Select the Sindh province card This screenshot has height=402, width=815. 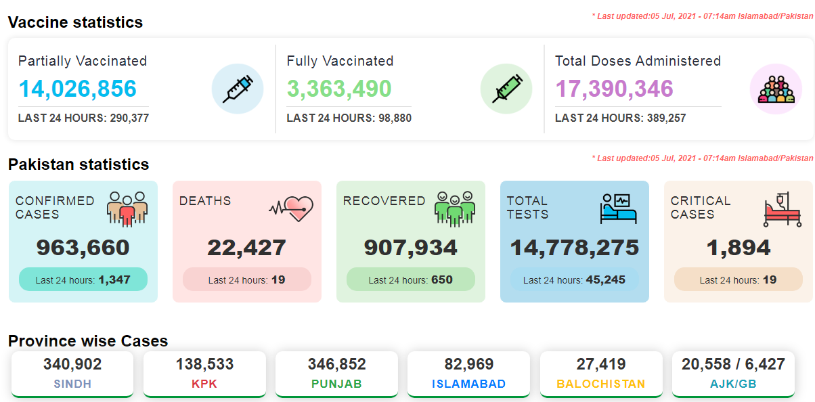pos(72,374)
